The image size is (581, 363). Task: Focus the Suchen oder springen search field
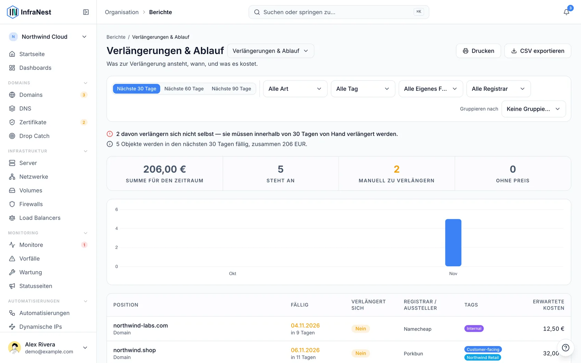pos(339,12)
